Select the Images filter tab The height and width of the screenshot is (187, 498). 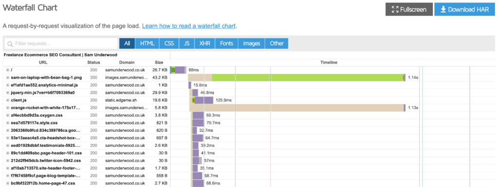(x=251, y=43)
